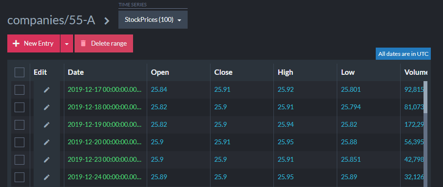Click High value 25.91 for 2019-12-23
Screen dimensions: 443x187
[286, 160]
